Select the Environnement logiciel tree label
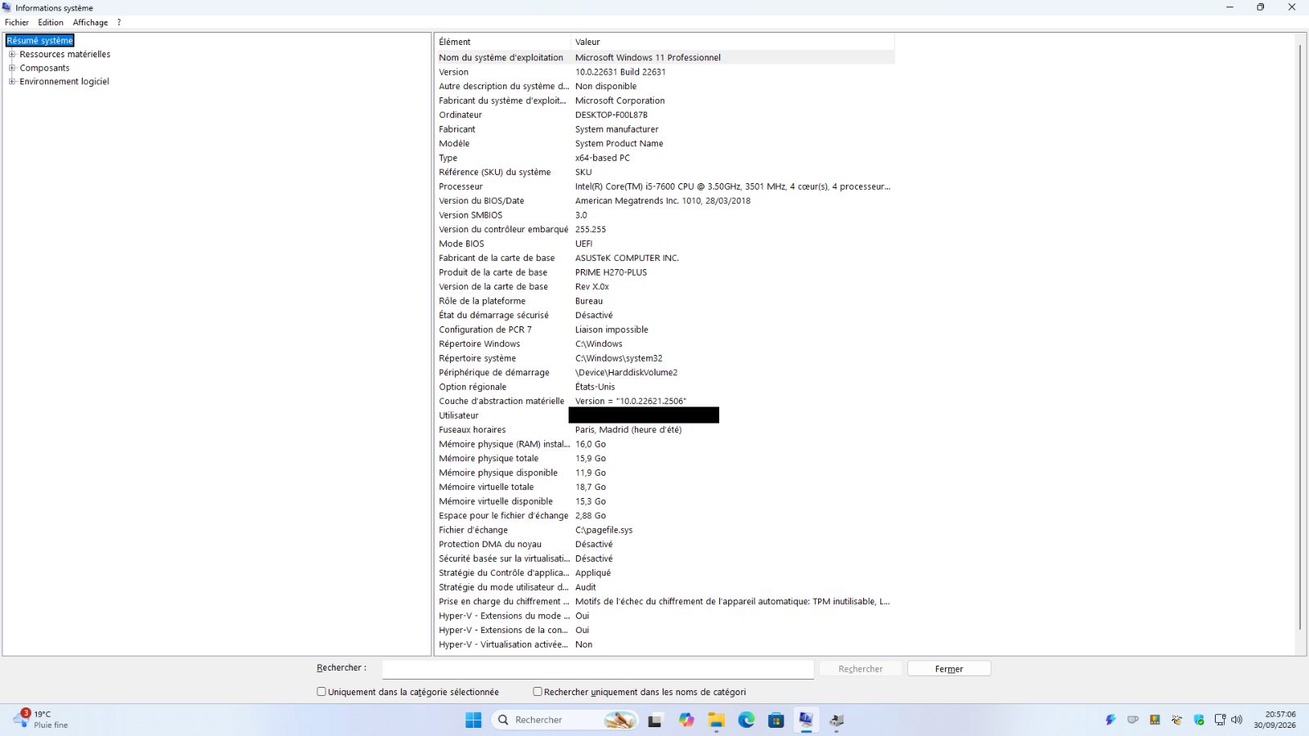The image size is (1309, 736). tap(64, 81)
